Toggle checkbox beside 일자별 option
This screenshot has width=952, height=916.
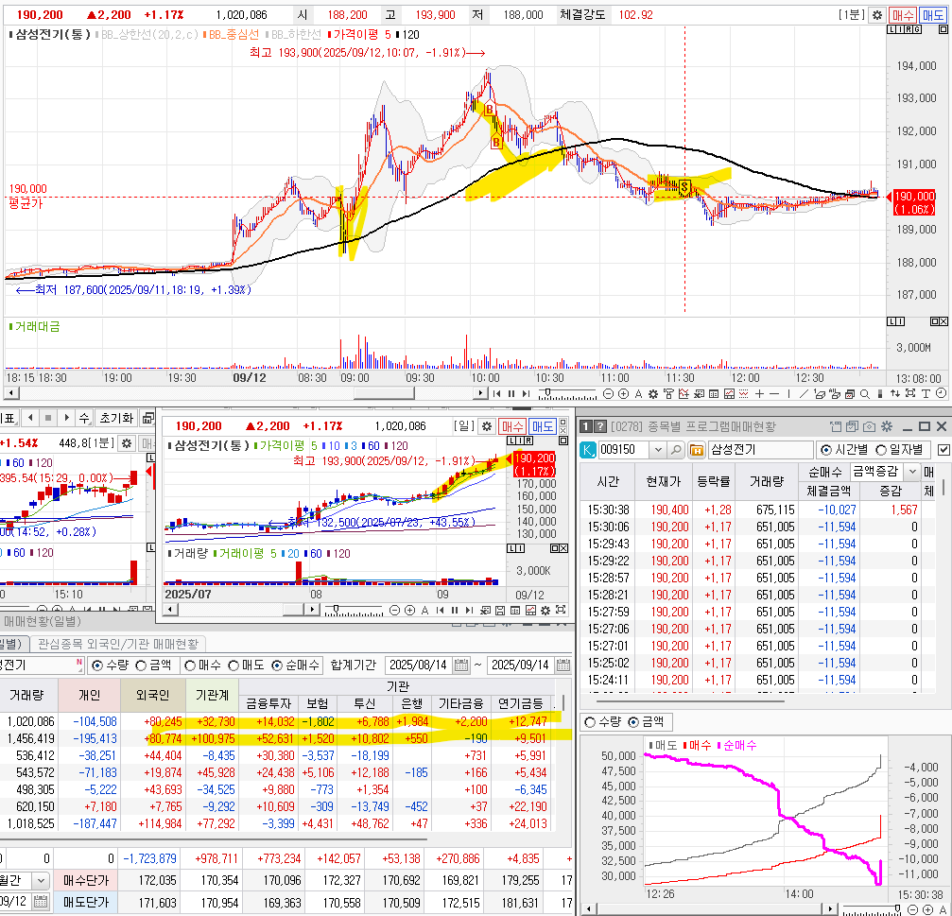pos(943,450)
